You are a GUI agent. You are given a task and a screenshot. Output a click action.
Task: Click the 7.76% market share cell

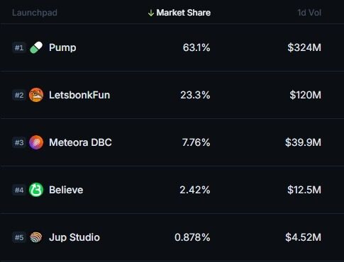click(196, 142)
